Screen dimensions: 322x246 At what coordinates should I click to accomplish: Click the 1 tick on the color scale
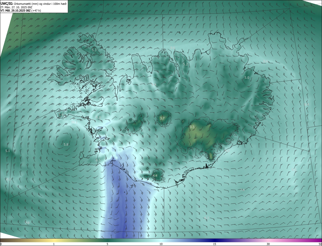54,244
